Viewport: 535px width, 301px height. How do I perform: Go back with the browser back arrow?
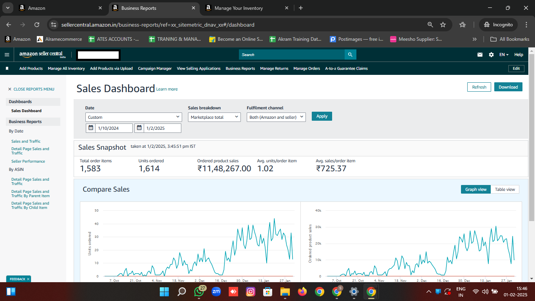9,25
